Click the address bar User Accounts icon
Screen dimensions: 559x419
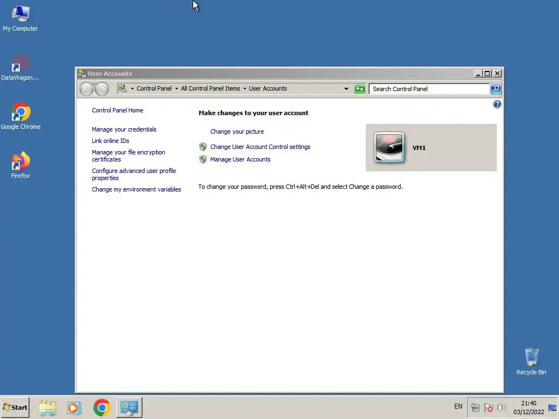point(122,88)
